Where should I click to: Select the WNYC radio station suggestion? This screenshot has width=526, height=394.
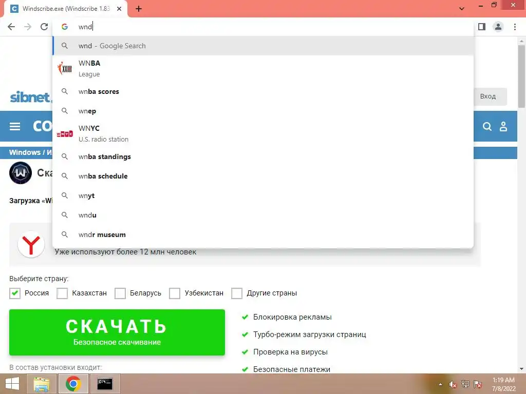263,134
